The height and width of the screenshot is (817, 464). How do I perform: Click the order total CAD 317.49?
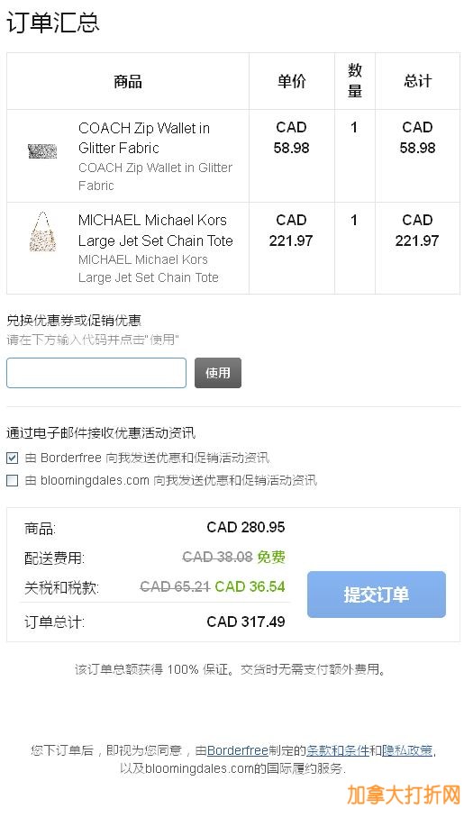[246, 622]
